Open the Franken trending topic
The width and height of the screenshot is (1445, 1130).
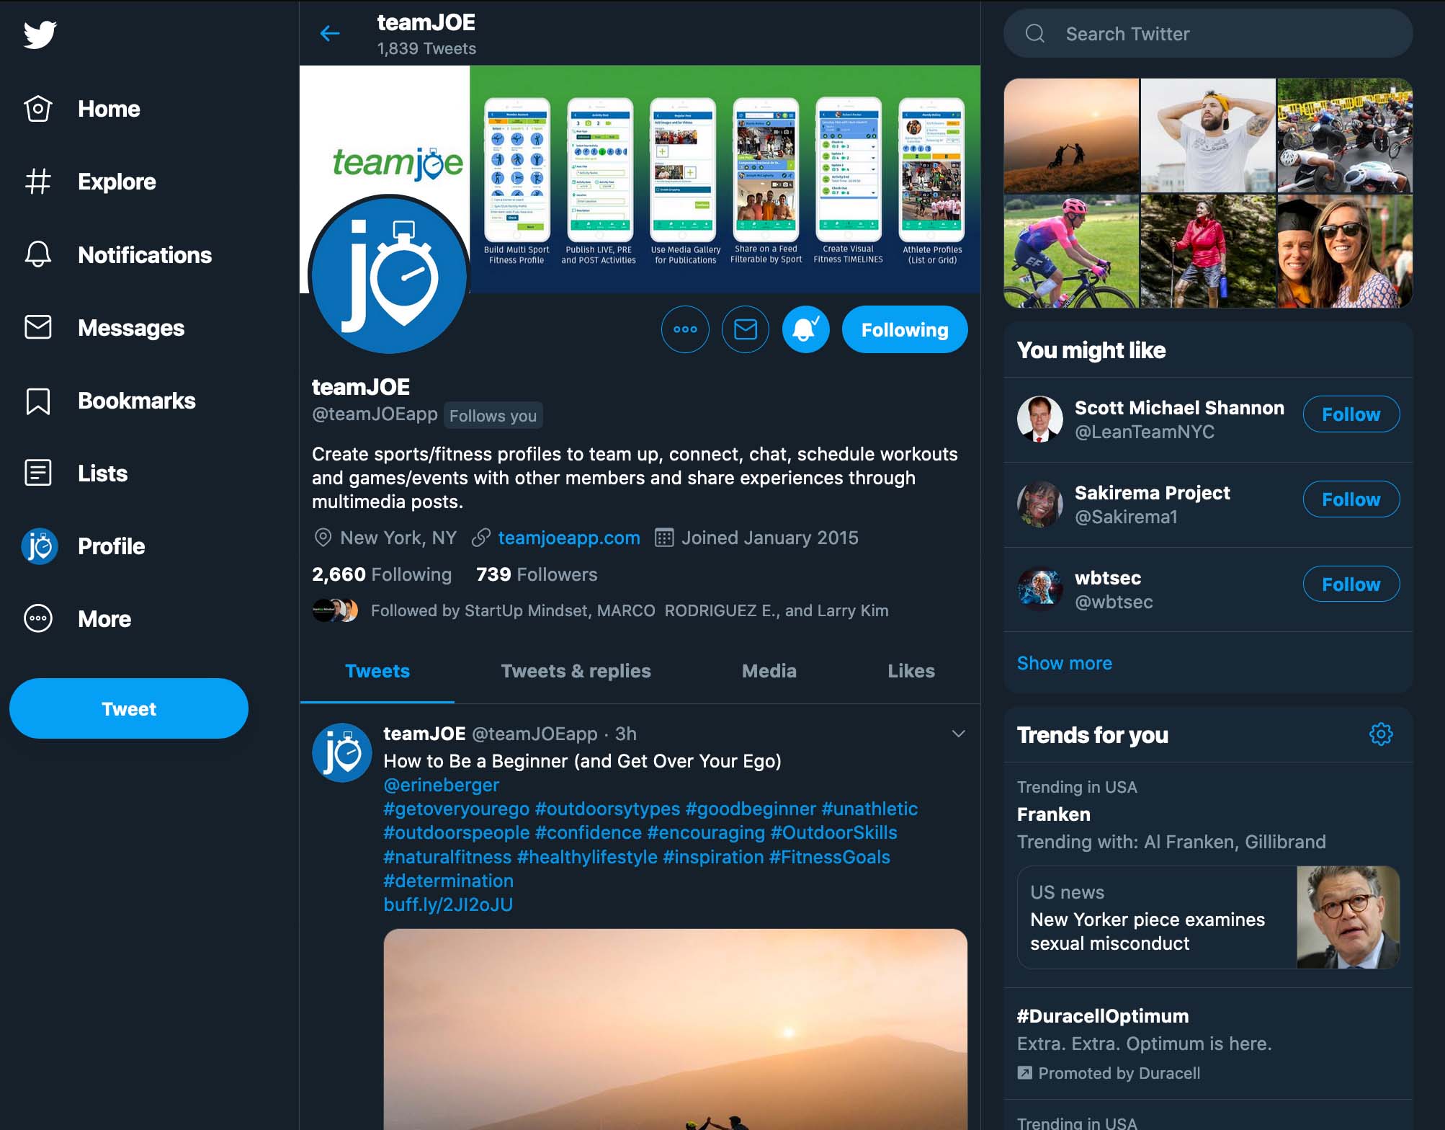(x=1053, y=814)
